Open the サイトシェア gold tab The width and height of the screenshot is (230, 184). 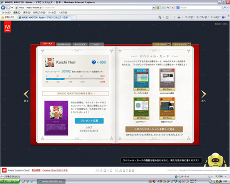pos(181,44)
